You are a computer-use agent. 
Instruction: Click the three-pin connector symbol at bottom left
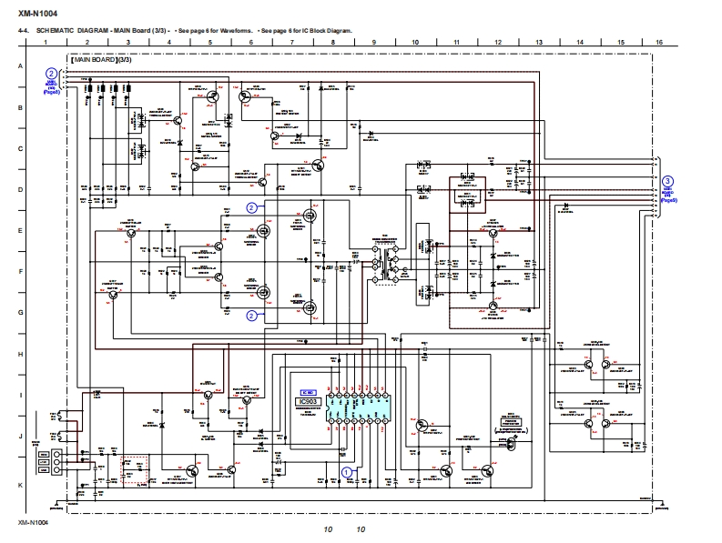(56, 461)
